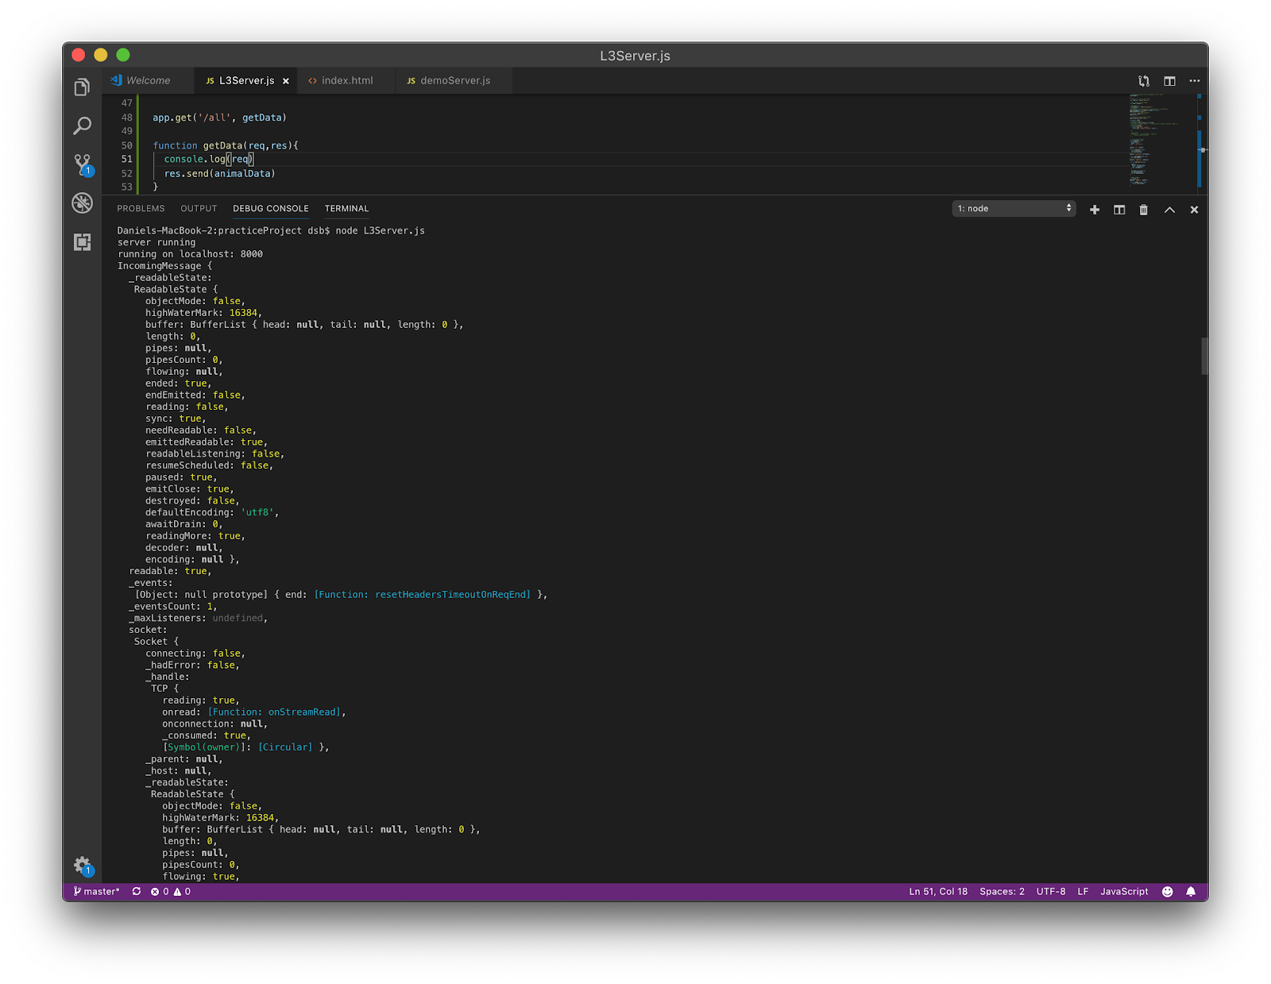This screenshot has height=984, width=1271.
Task: Open the Extensions view icon
Action: pos(82,242)
